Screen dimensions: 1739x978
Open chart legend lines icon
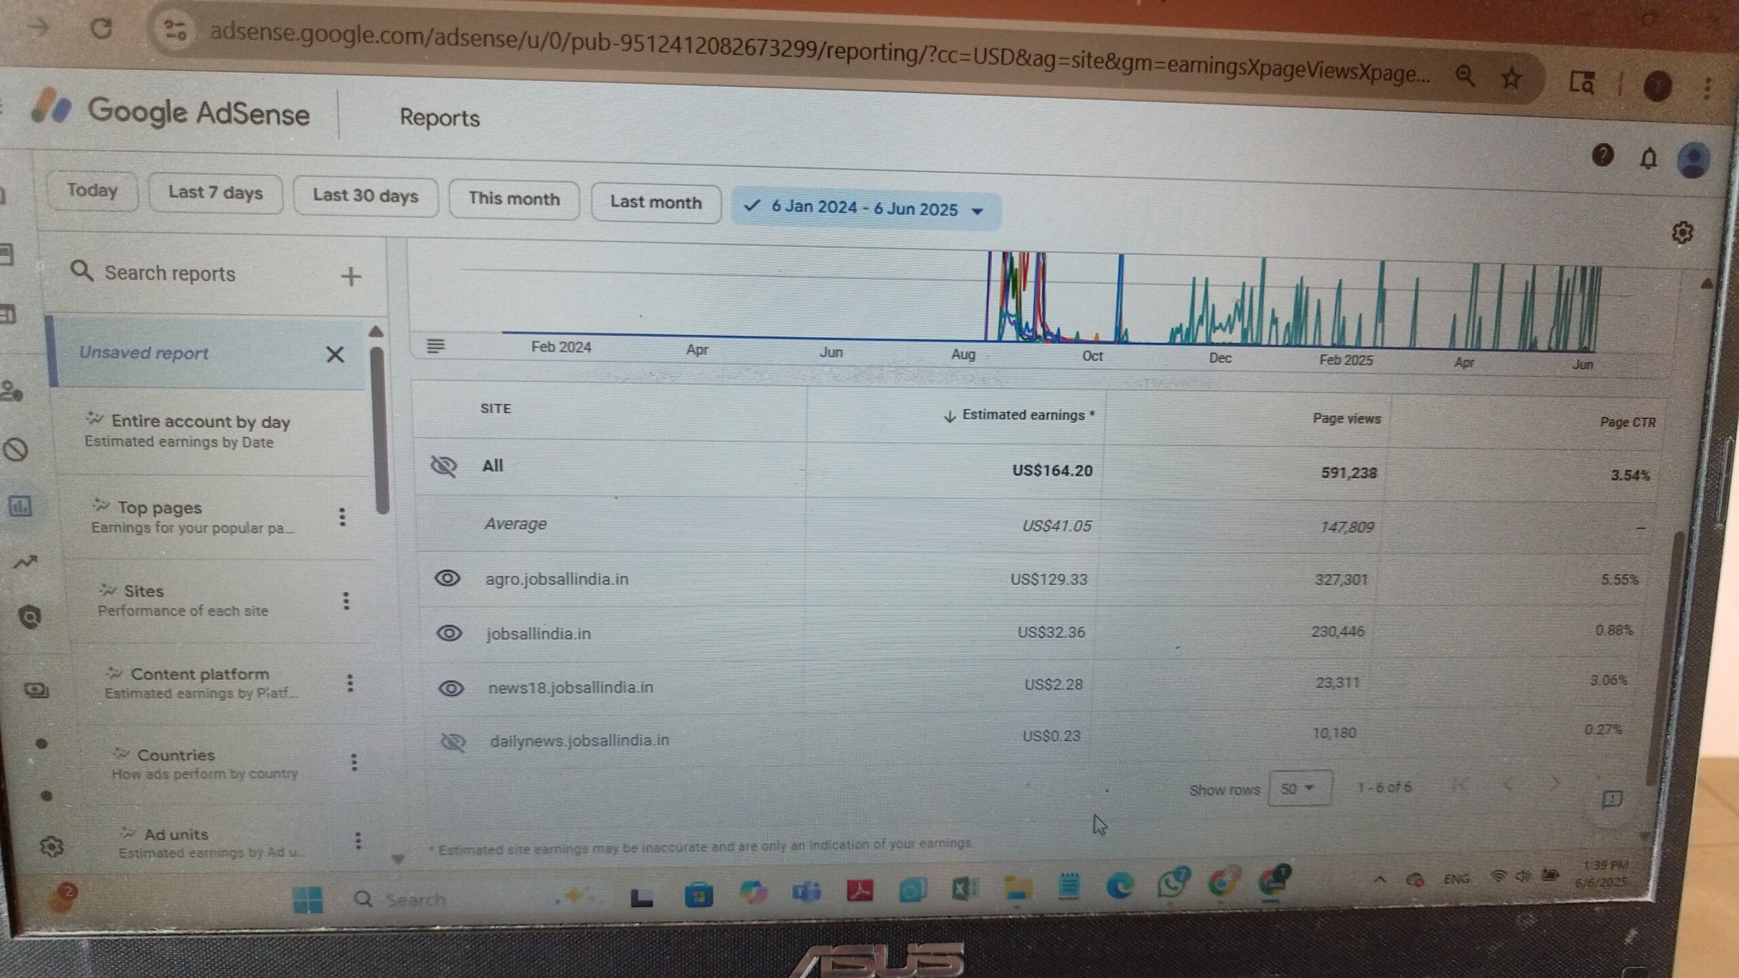435,346
